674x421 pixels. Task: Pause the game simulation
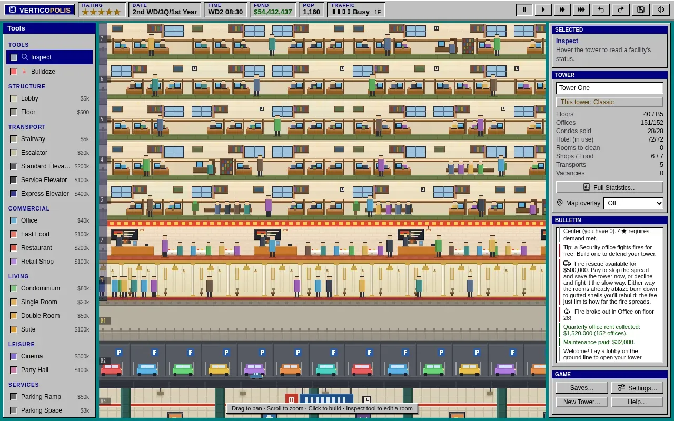point(524,9)
